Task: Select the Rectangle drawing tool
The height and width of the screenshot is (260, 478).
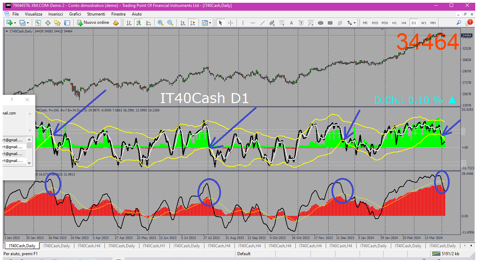Action: (x=330, y=23)
